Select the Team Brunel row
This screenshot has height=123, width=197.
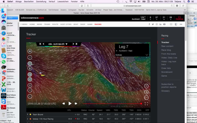(x=88, y=114)
